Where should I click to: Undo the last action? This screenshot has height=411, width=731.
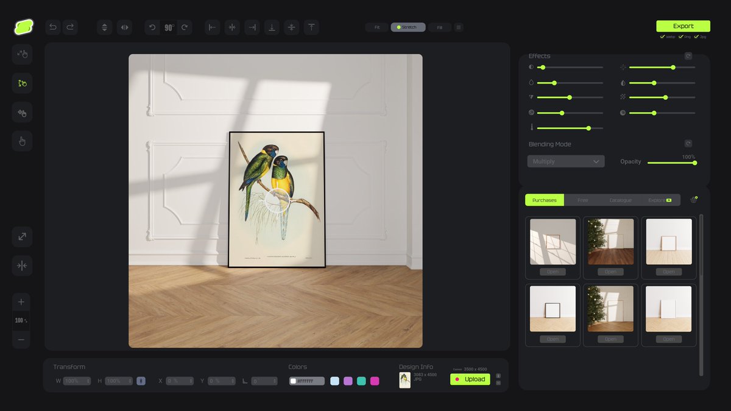pyautogui.click(x=53, y=27)
